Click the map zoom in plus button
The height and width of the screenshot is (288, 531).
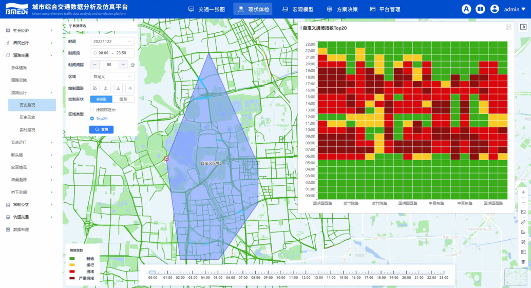coord(523,192)
